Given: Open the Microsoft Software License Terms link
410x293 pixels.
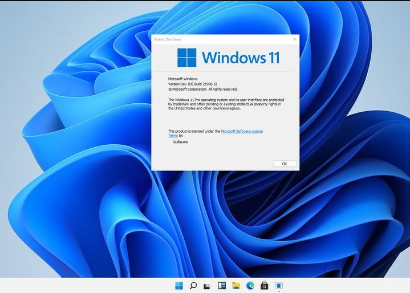Looking at the screenshot, I should pos(242,131).
